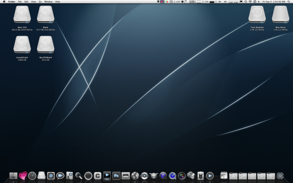Click the display monitor menu bar icon
Image resolution: width=293 pixels, height=183 pixels.
click(241, 2)
